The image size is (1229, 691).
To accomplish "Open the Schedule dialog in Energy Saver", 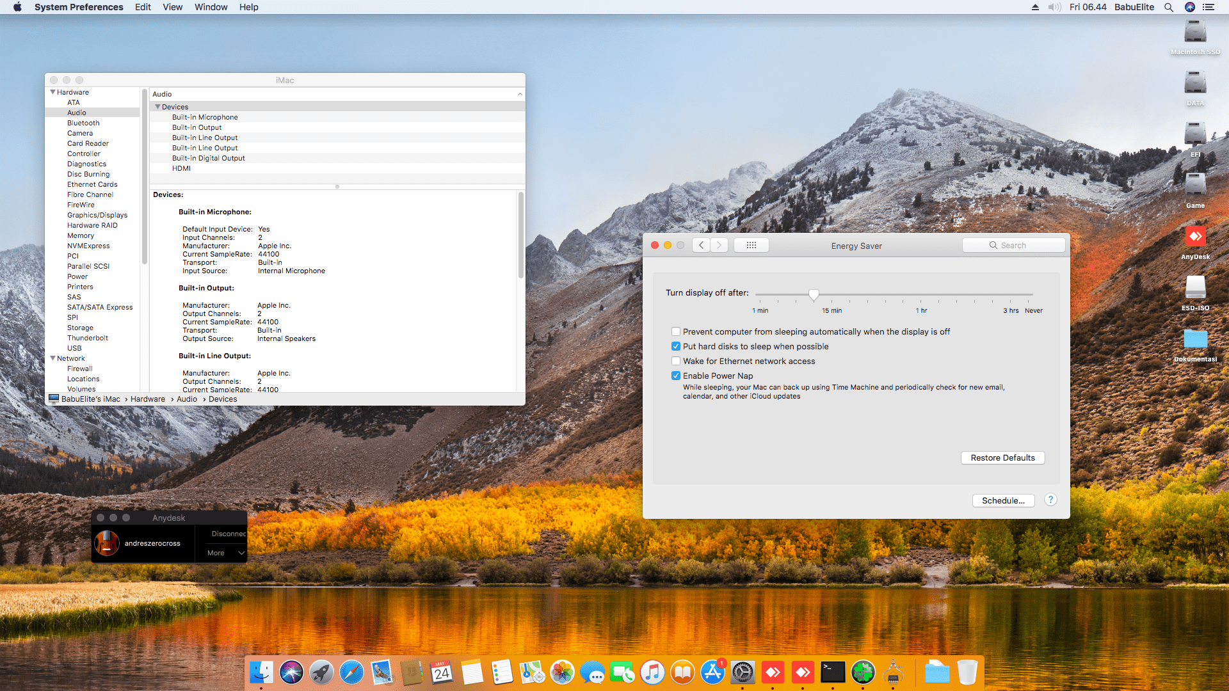I will click(1003, 500).
